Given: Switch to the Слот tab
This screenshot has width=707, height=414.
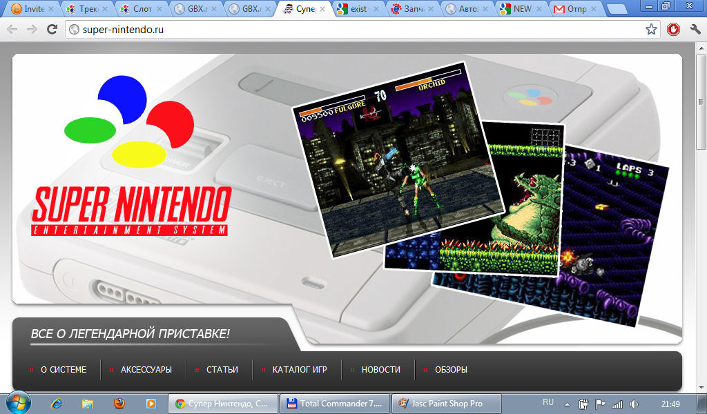Looking at the screenshot, I should coord(141,9).
